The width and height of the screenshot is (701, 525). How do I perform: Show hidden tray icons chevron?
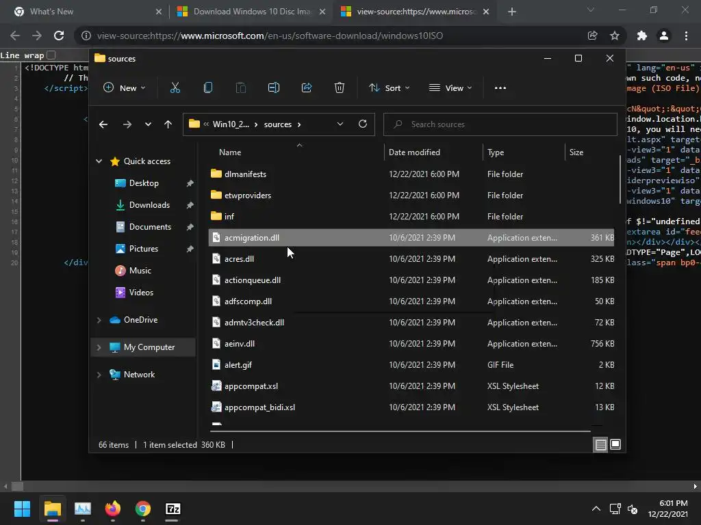coord(596,509)
